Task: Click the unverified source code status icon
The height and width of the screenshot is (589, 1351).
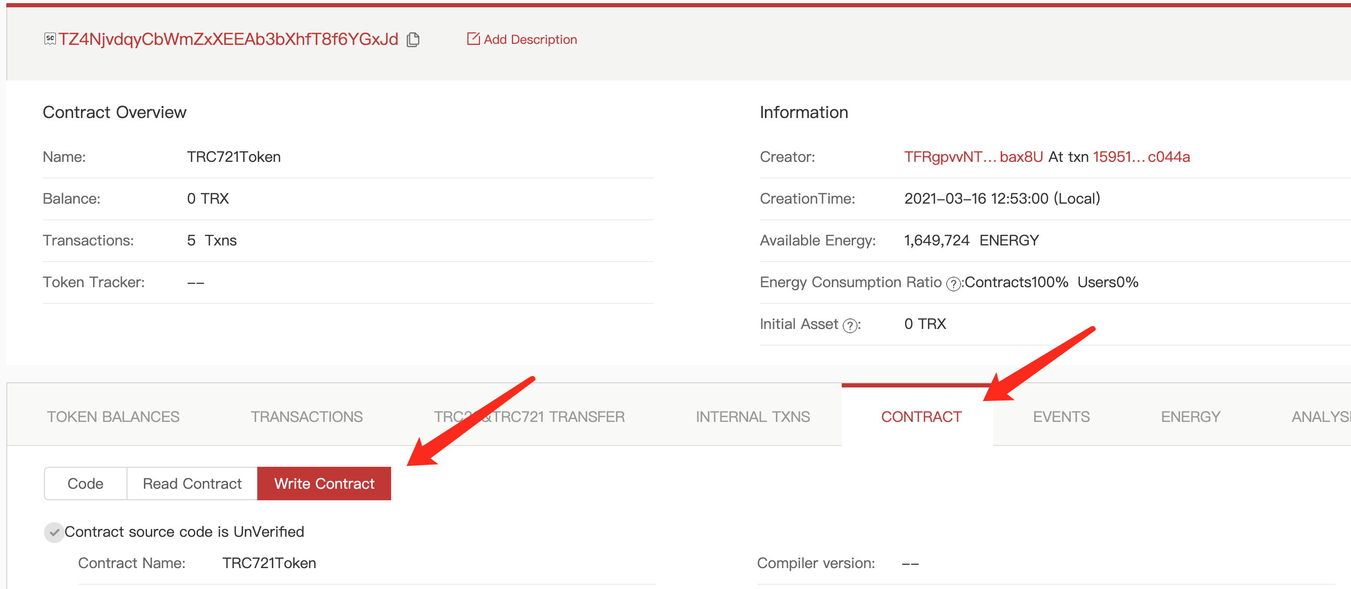Action: click(x=54, y=533)
